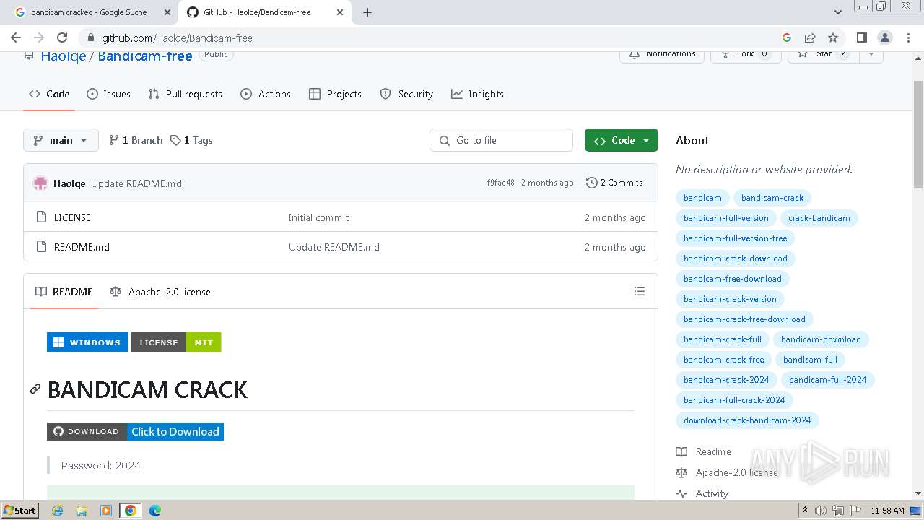Viewport: 924px width, 520px height.
Task: Open the LICENSE file
Action: [72, 217]
